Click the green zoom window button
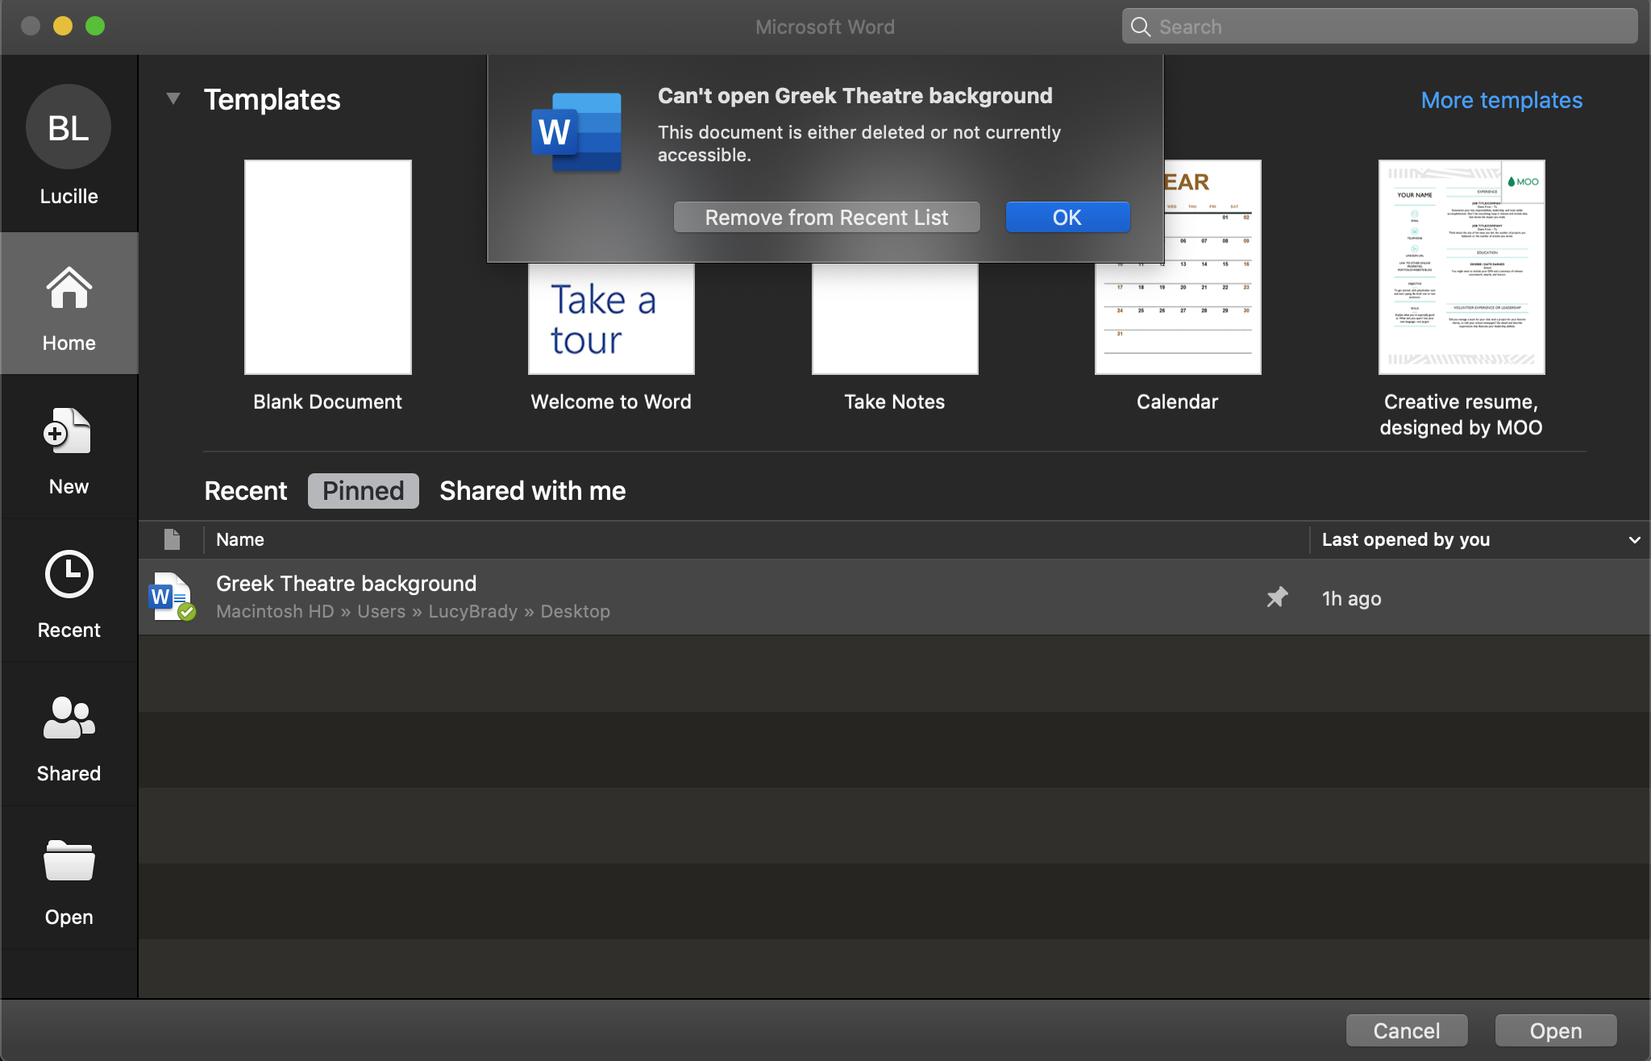Screen dimensions: 1651x1061 click(x=95, y=26)
